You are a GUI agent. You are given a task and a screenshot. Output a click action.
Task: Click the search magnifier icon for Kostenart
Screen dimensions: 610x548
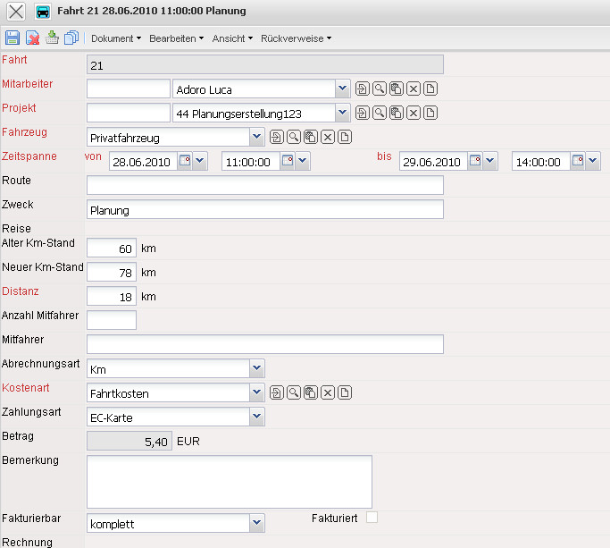click(294, 392)
